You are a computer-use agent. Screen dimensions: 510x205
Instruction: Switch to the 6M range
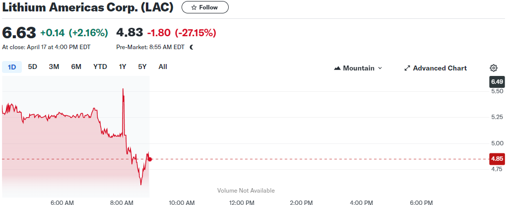click(76, 67)
